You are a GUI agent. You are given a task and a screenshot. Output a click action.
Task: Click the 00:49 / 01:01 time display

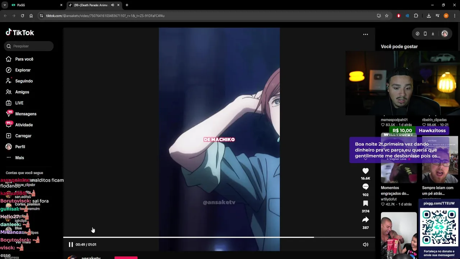pos(86,245)
